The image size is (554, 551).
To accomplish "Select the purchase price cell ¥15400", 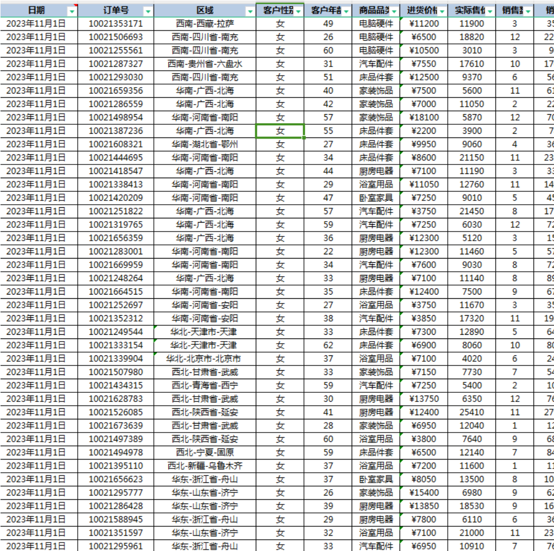I will [x=424, y=493].
